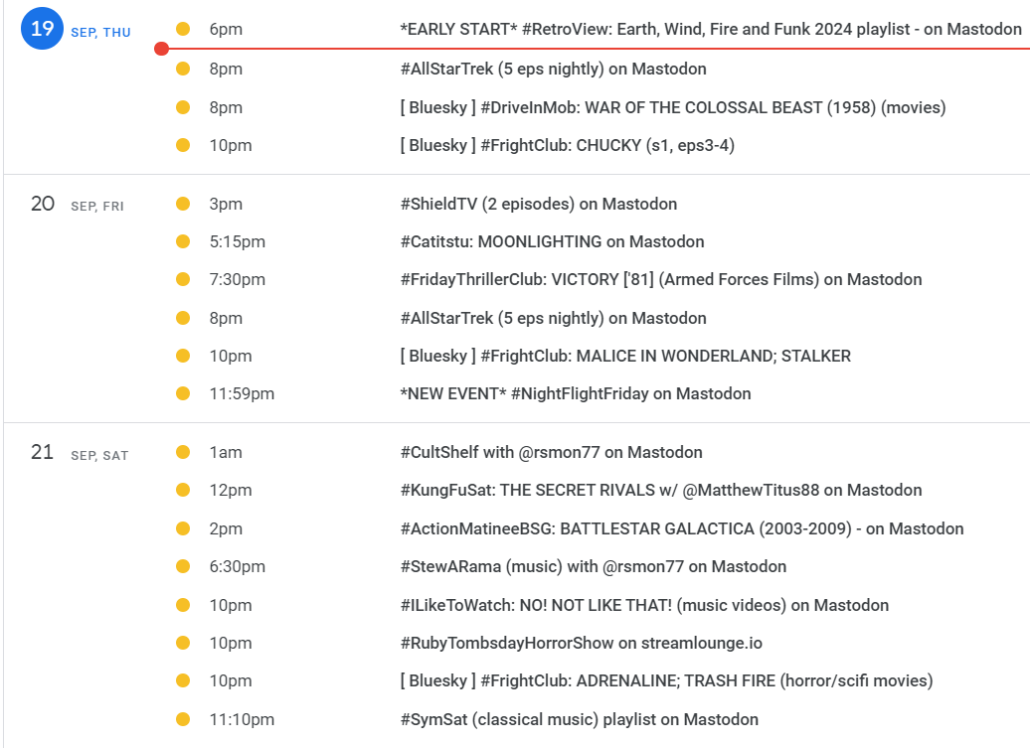Click the 2pm time on Saturday

tap(226, 528)
